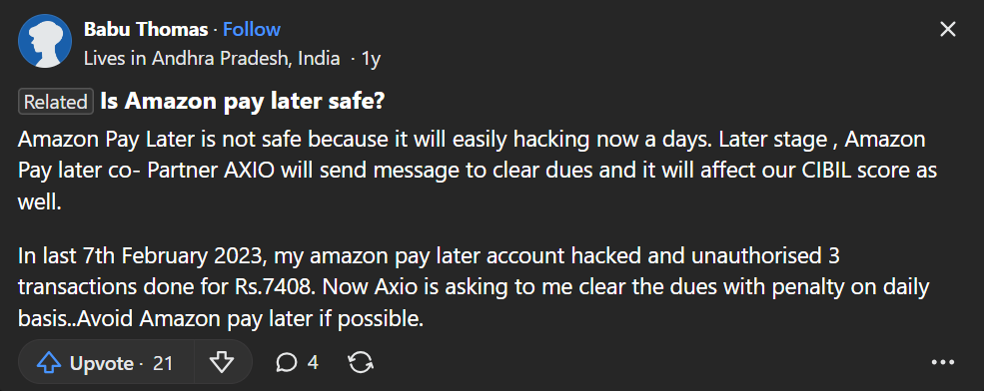Click the upvote count 21

pyautogui.click(x=163, y=363)
